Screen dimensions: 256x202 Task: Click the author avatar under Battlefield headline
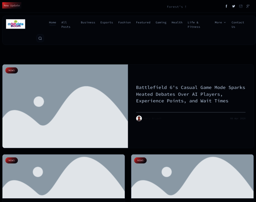click(139, 119)
